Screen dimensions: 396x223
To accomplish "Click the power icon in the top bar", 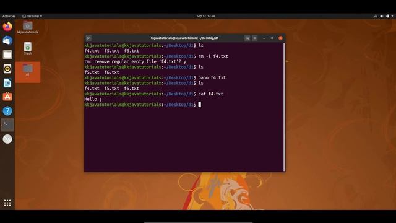I will point(388,16).
